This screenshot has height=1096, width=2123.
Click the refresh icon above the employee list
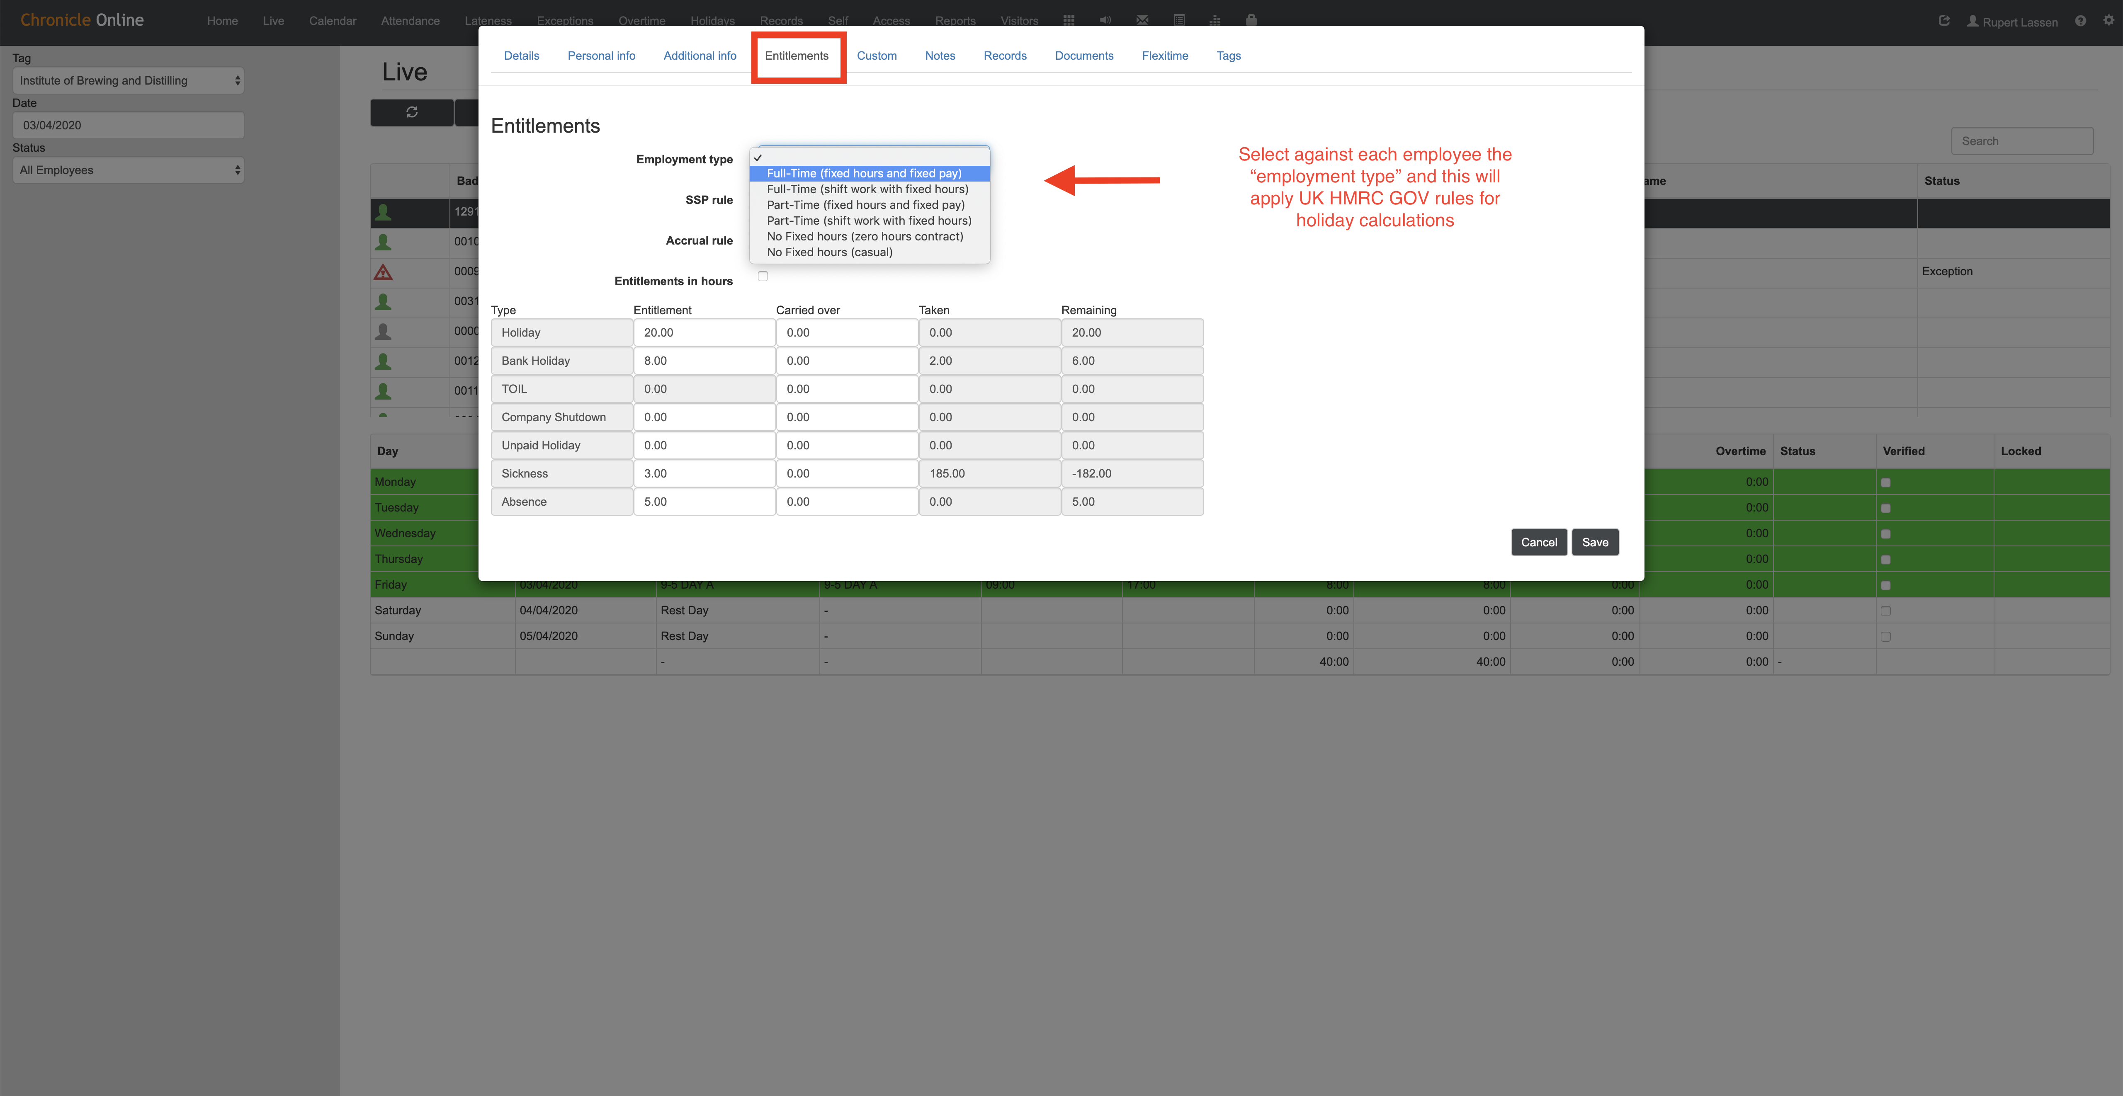click(411, 112)
